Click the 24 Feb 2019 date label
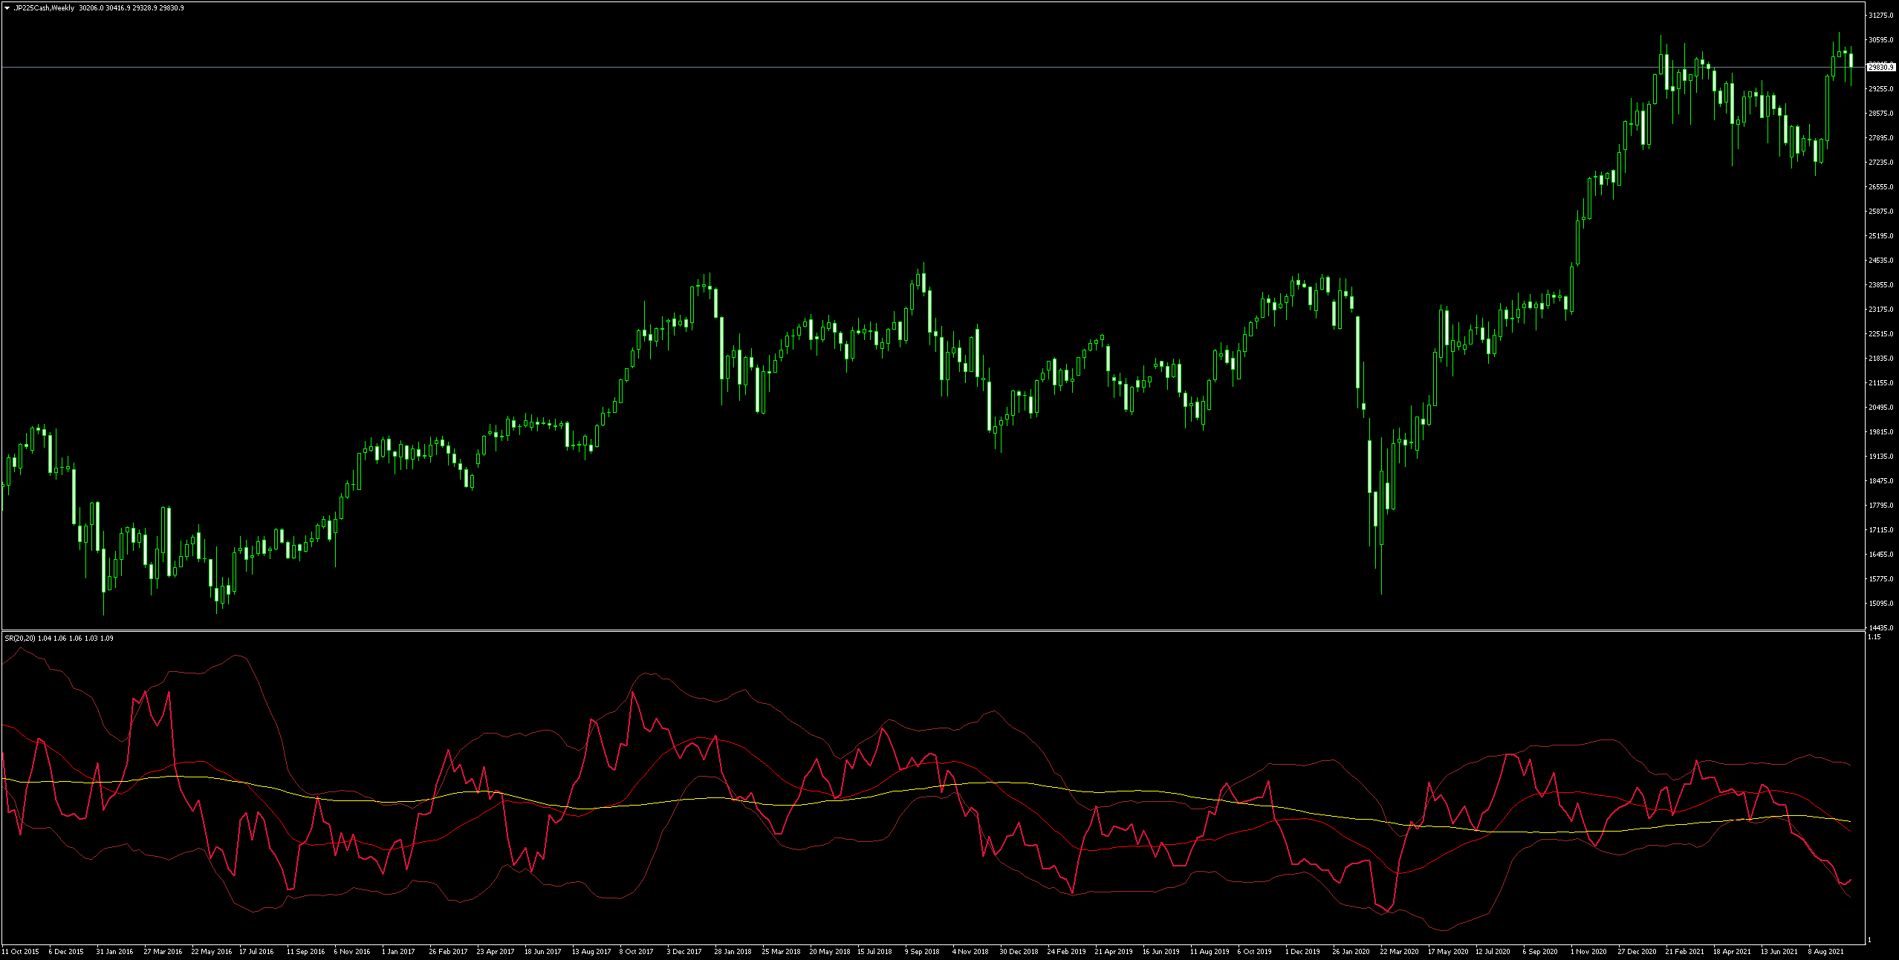 [1066, 952]
